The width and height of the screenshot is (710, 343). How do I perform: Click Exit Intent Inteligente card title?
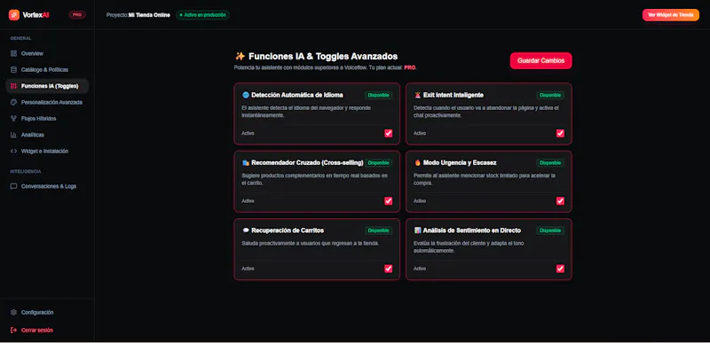[454, 95]
